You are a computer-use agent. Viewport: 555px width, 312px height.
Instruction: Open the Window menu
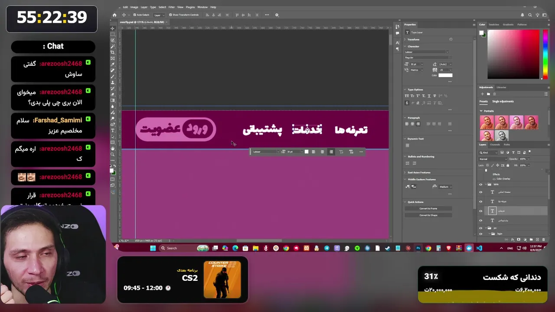(x=202, y=7)
